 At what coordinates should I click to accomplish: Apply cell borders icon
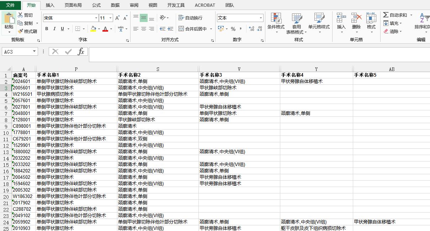click(78, 29)
